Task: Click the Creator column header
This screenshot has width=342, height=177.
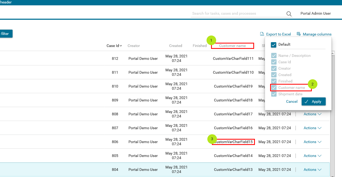Action: (x=134, y=46)
